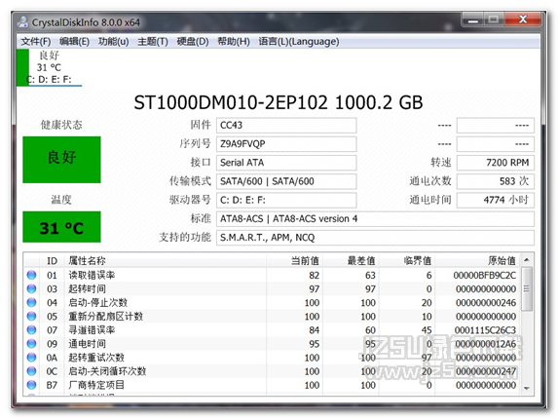558x419 pixels.
Task: Click status orb for attribute 04 启动-停止次数
Action: [x=32, y=303]
